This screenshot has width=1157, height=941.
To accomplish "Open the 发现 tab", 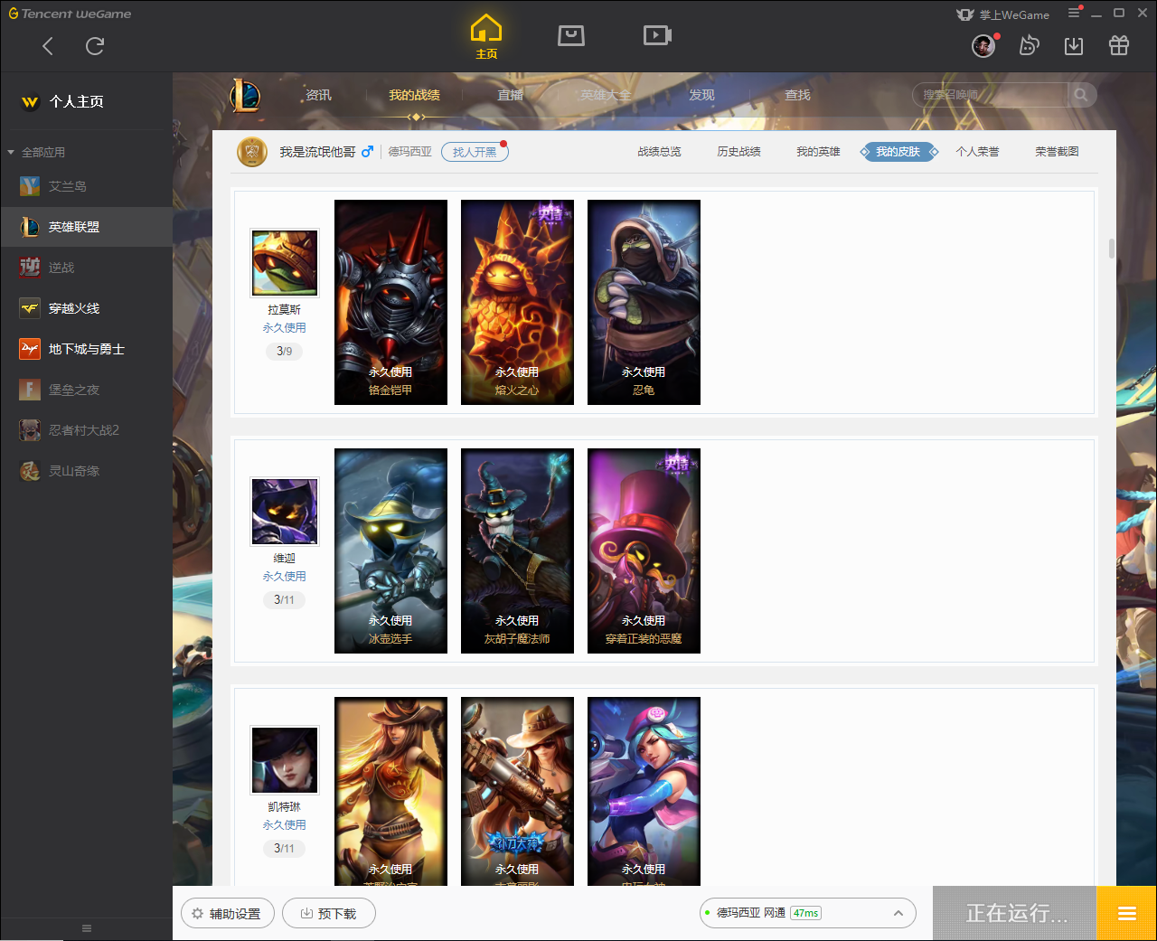I will click(x=701, y=95).
